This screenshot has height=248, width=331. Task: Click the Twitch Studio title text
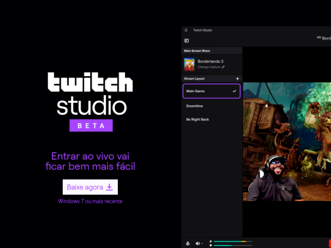(x=203, y=30)
